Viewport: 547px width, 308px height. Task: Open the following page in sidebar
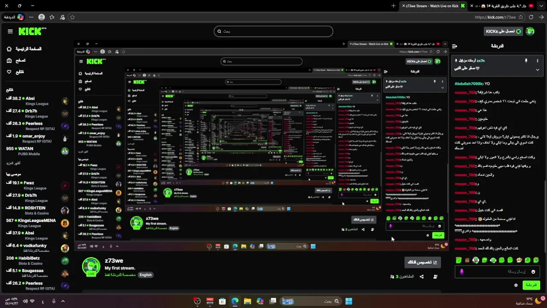click(15, 71)
